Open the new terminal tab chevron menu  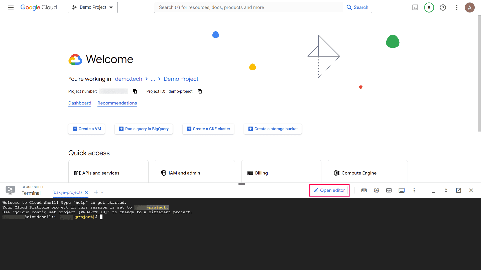click(x=103, y=192)
